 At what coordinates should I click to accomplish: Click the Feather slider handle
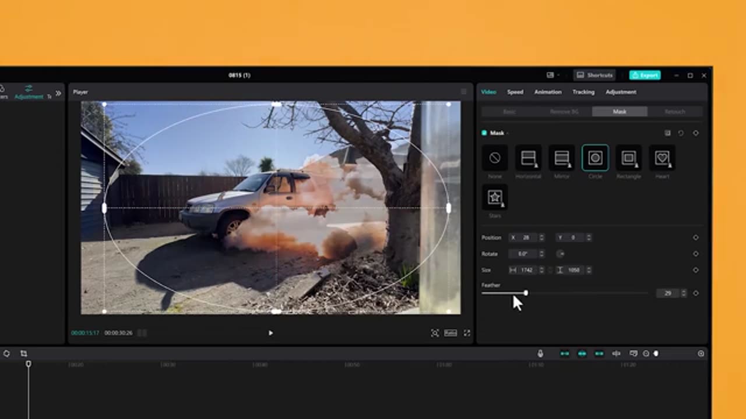point(526,293)
